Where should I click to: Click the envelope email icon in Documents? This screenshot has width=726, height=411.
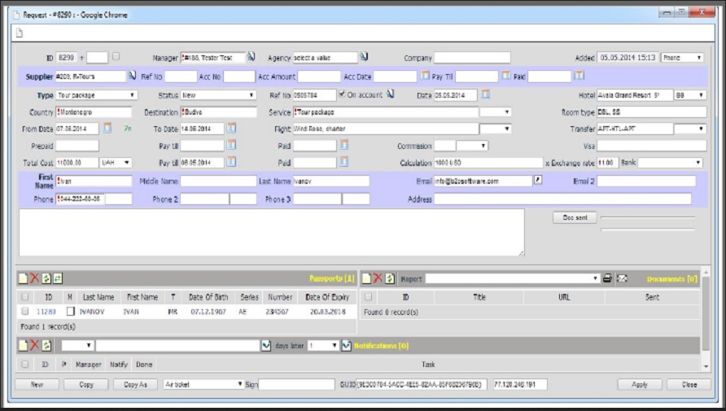pyautogui.click(x=622, y=278)
